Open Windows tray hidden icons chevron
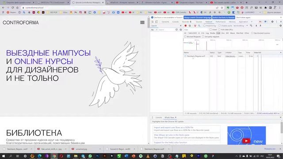This screenshot has height=159, width=283. (237, 156)
